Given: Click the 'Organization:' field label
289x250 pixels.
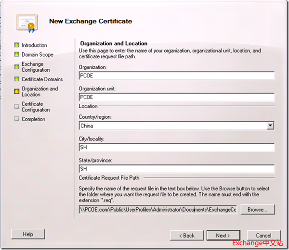Looking at the screenshot, I should click(x=92, y=67).
